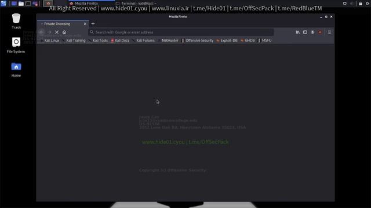Minimize the Mozilla Firefox window
This screenshot has width=371, height=208.
[x=321, y=17]
